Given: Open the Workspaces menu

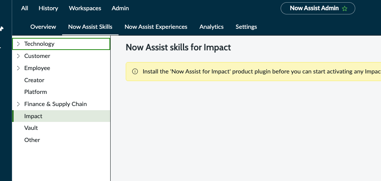Looking at the screenshot, I should (x=85, y=8).
